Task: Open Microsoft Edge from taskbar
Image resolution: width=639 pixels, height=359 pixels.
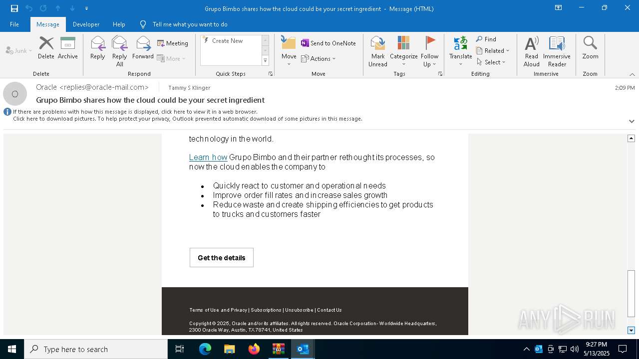Action: [x=205, y=349]
